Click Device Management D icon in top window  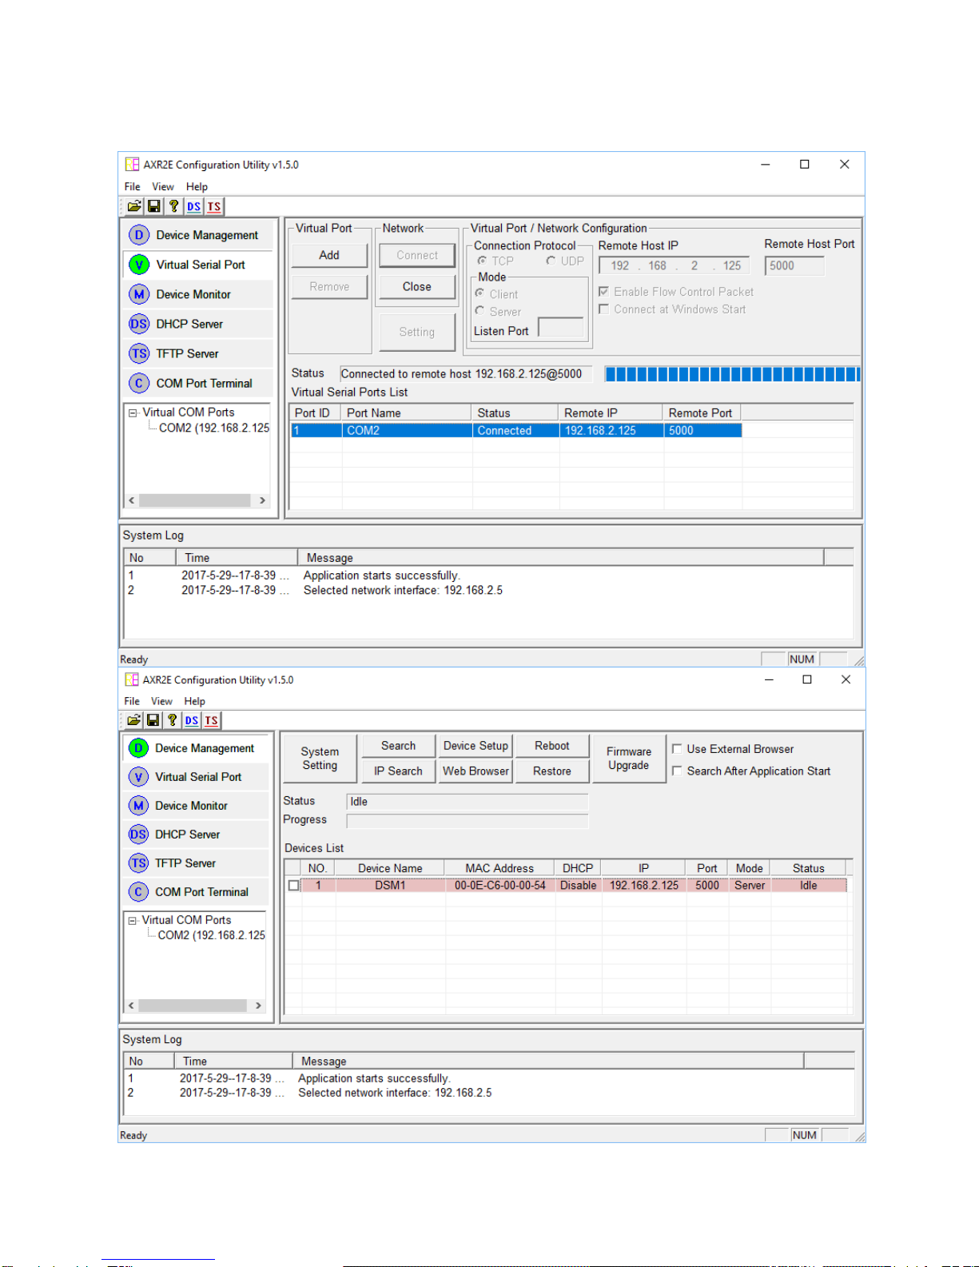(x=139, y=235)
